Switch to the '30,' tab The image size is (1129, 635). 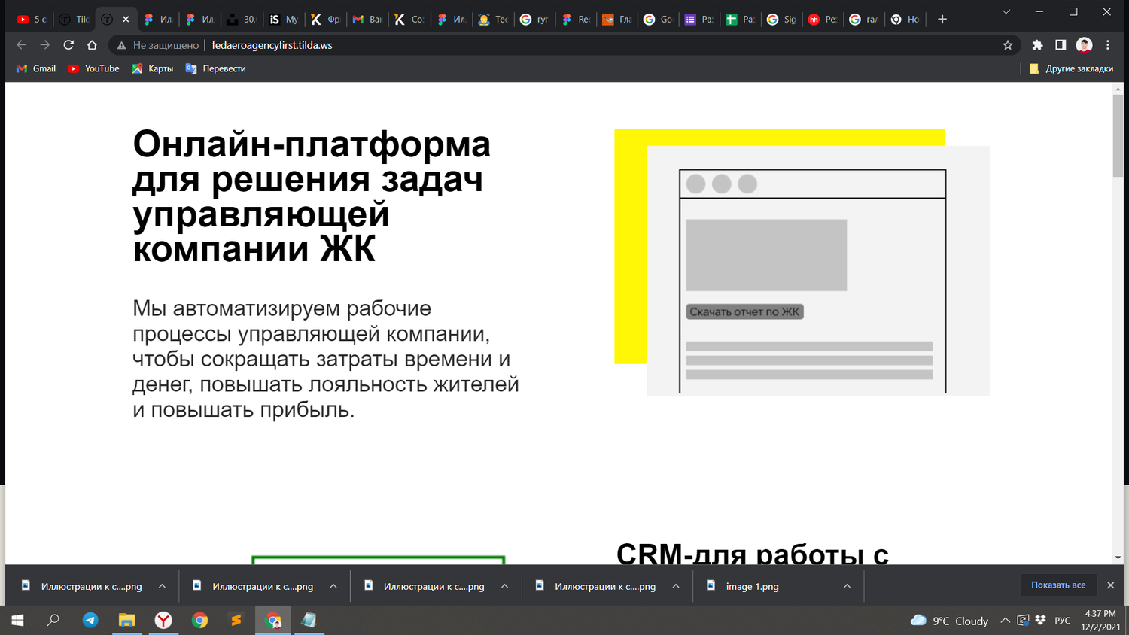tap(242, 20)
